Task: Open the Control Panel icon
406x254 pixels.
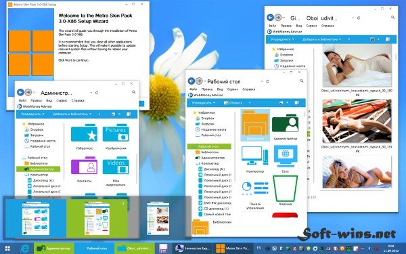Action: [255, 188]
